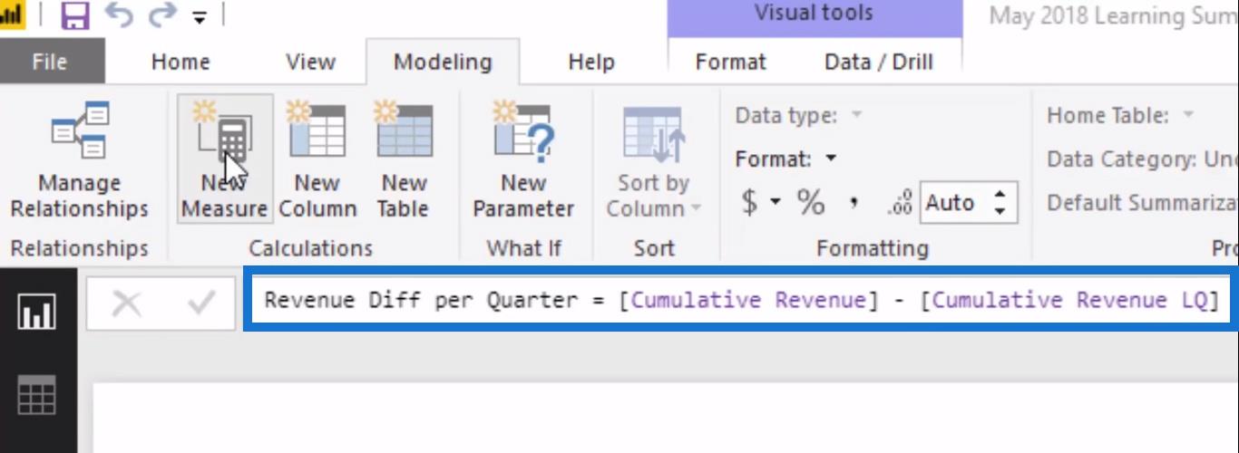Apply currency format with dollar sign
The width and height of the screenshot is (1239, 453).
pyautogui.click(x=750, y=201)
